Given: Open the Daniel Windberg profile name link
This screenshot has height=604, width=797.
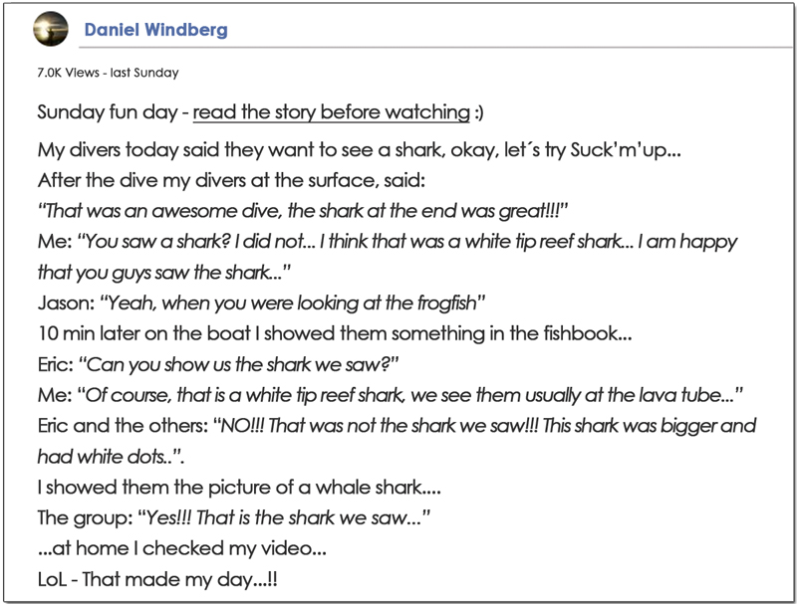Looking at the screenshot, I should coord(155,30).
